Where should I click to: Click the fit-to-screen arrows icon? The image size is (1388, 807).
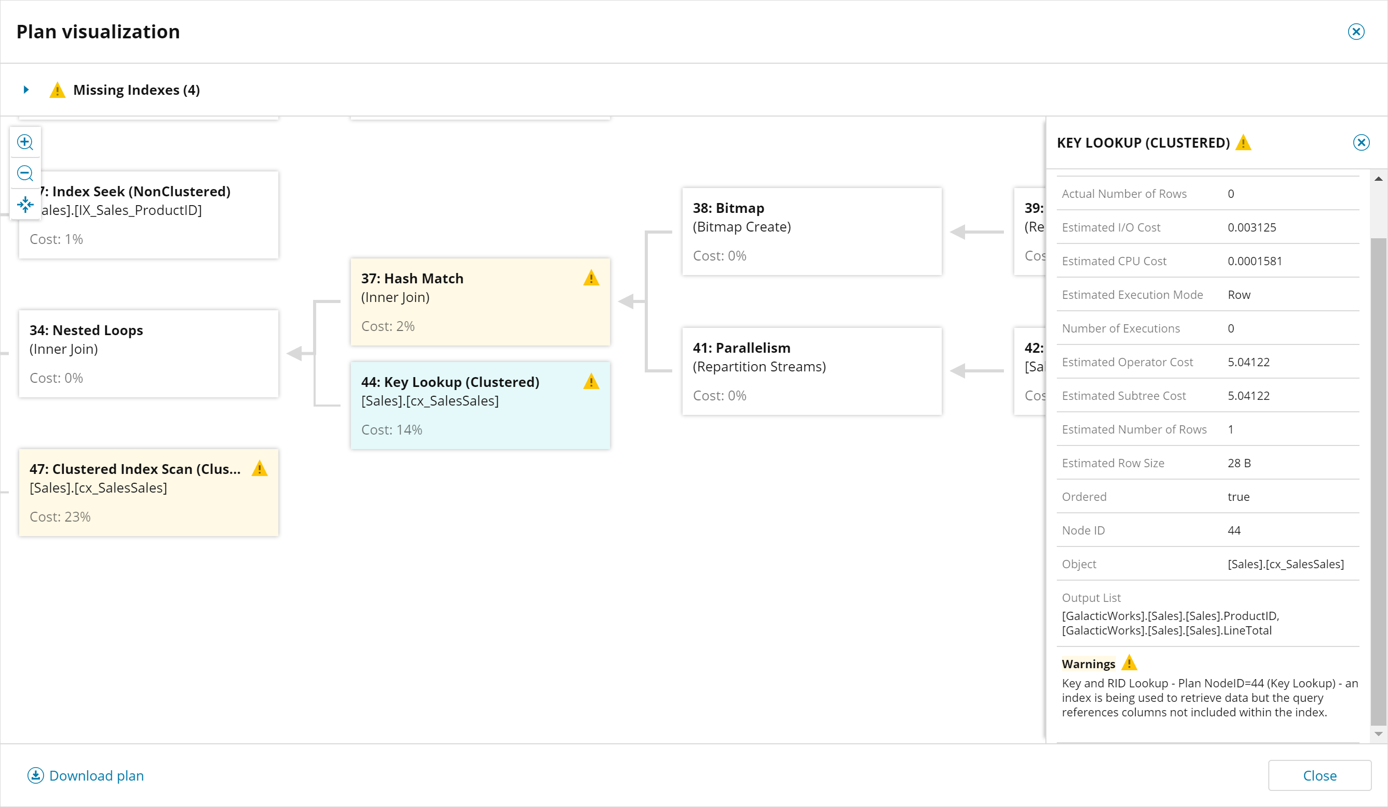click(25, 205)
